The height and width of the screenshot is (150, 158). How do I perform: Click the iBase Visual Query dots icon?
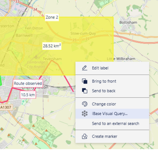point(85,114)
